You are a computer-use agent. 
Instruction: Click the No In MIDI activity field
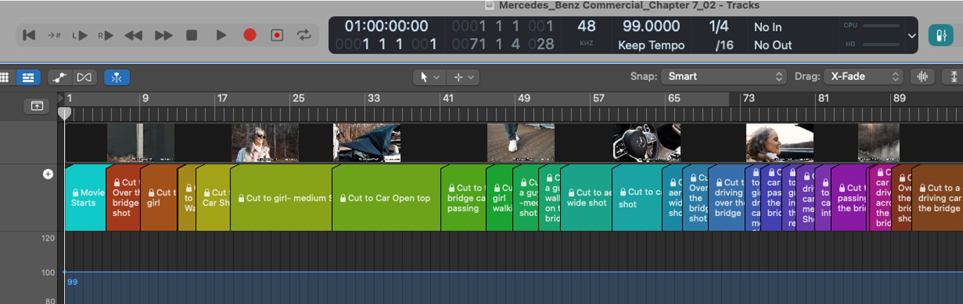(768, 28)
